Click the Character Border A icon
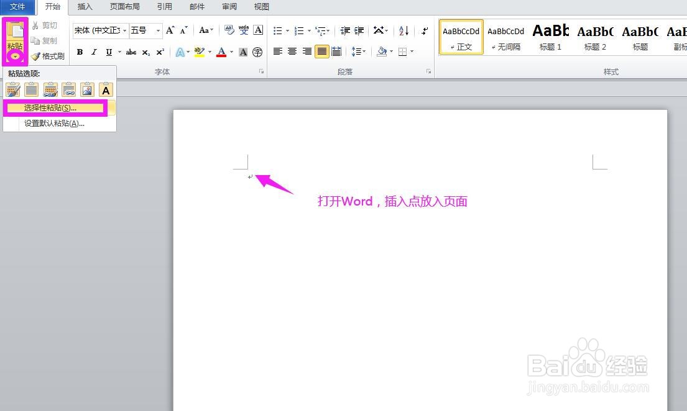 click(x=259, y=30)
